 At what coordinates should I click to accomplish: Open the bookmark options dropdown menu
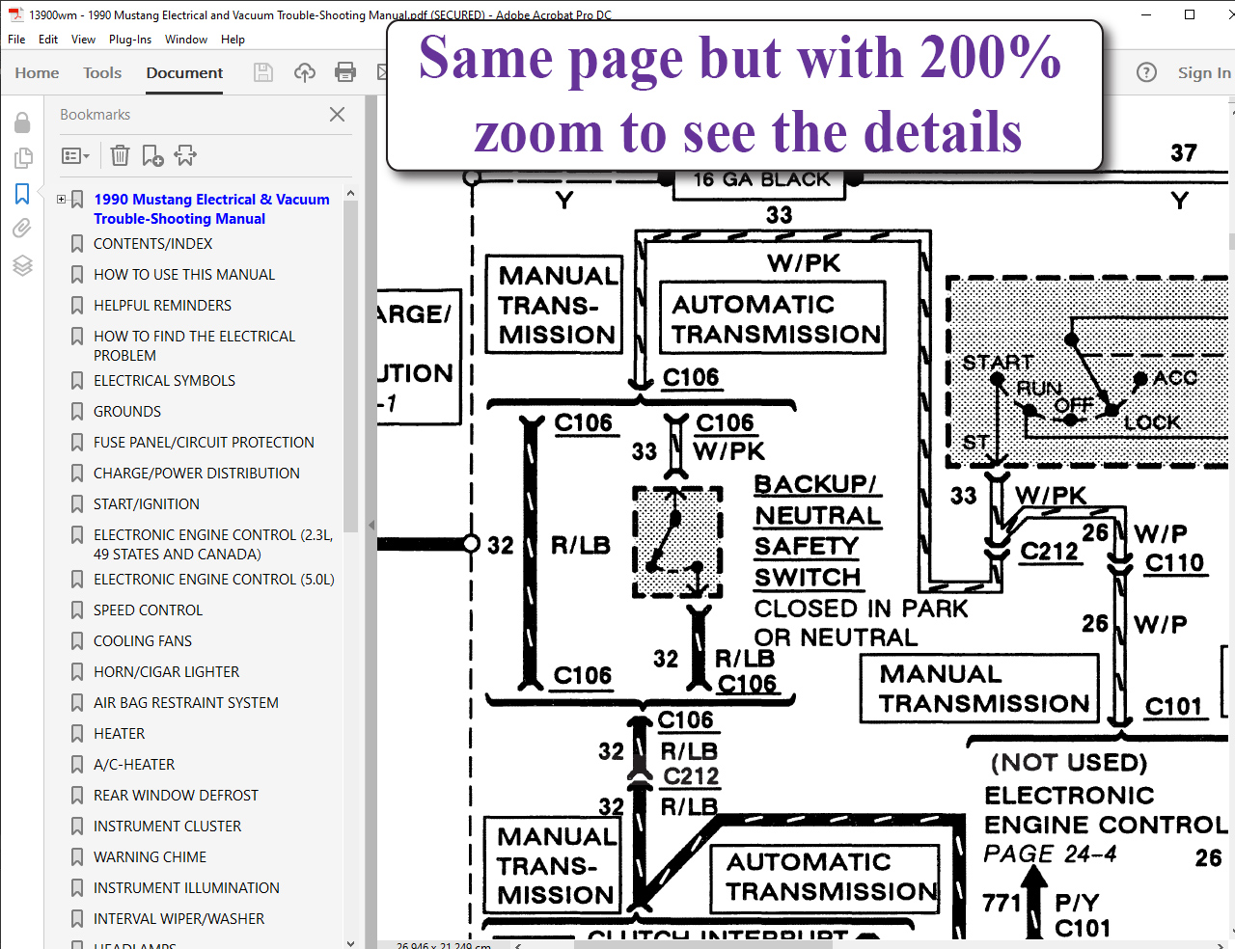tap(75, 155)
